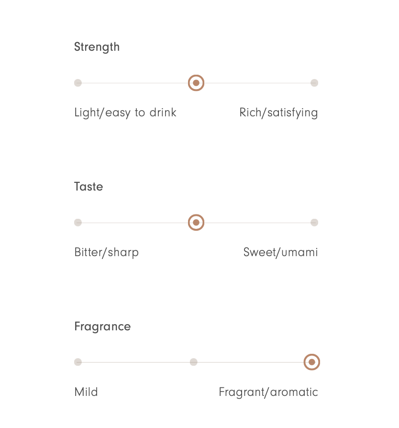Image resolution: width=399 pixels, height=428 pixels.
Task: Set Taste to the most bitter dot
Action: (x=78, y=223)
